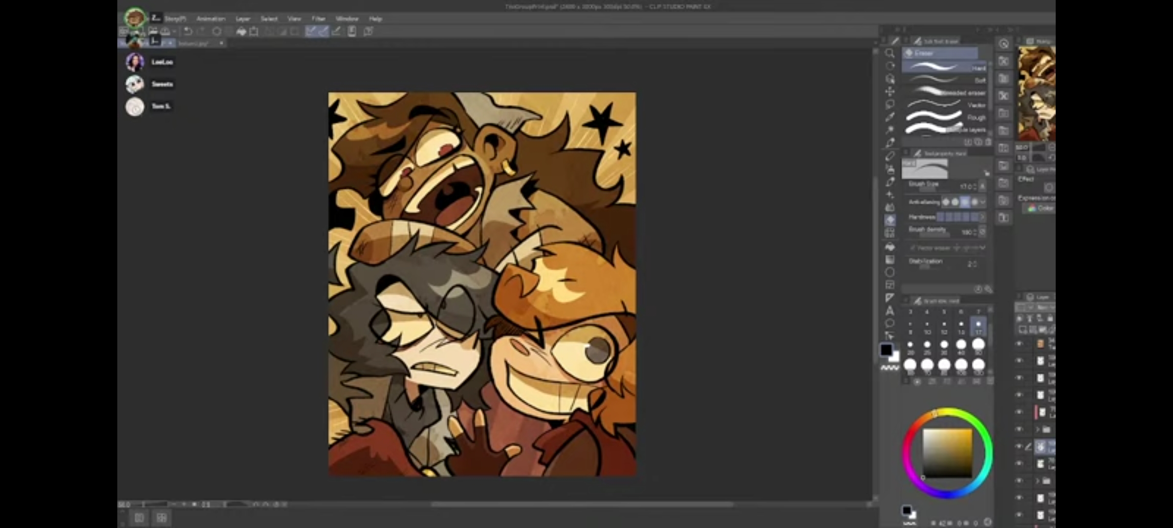Select the Auto select wand tool
Image resolution: width=1173 pixels, height=528 pixels.
890,130
